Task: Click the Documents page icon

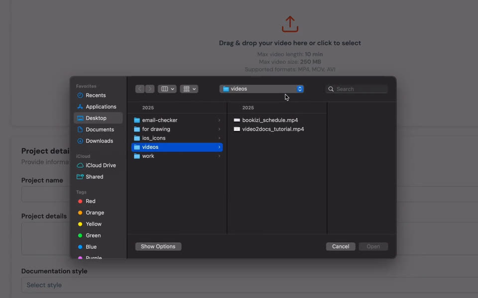Action: [x=80, y=130]
